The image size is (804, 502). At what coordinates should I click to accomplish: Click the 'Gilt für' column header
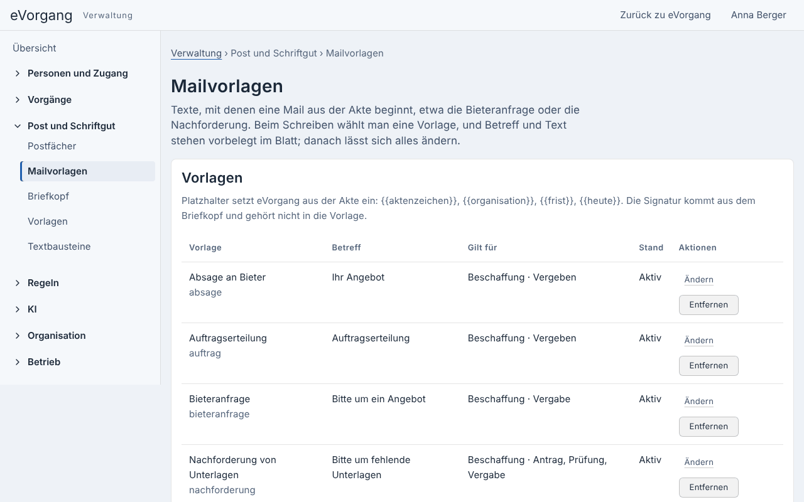[482, 247]
